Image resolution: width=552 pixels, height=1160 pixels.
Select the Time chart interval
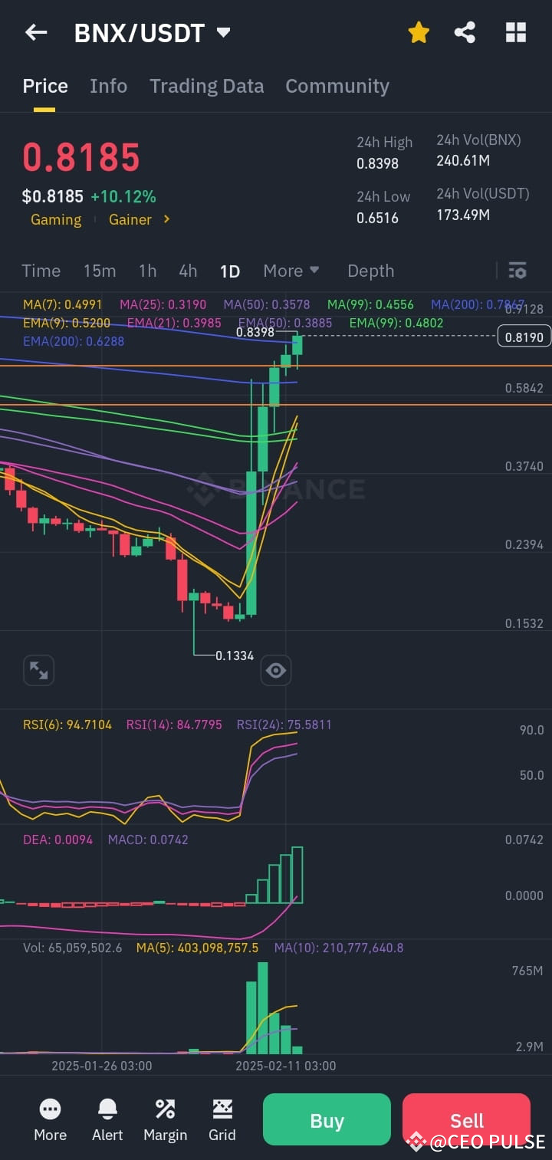(41, 271)
